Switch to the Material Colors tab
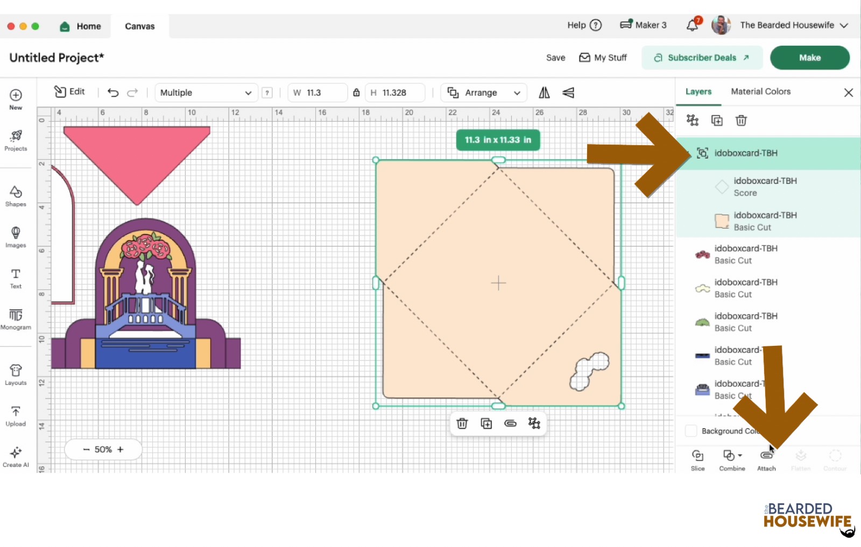 pos(760,91)
